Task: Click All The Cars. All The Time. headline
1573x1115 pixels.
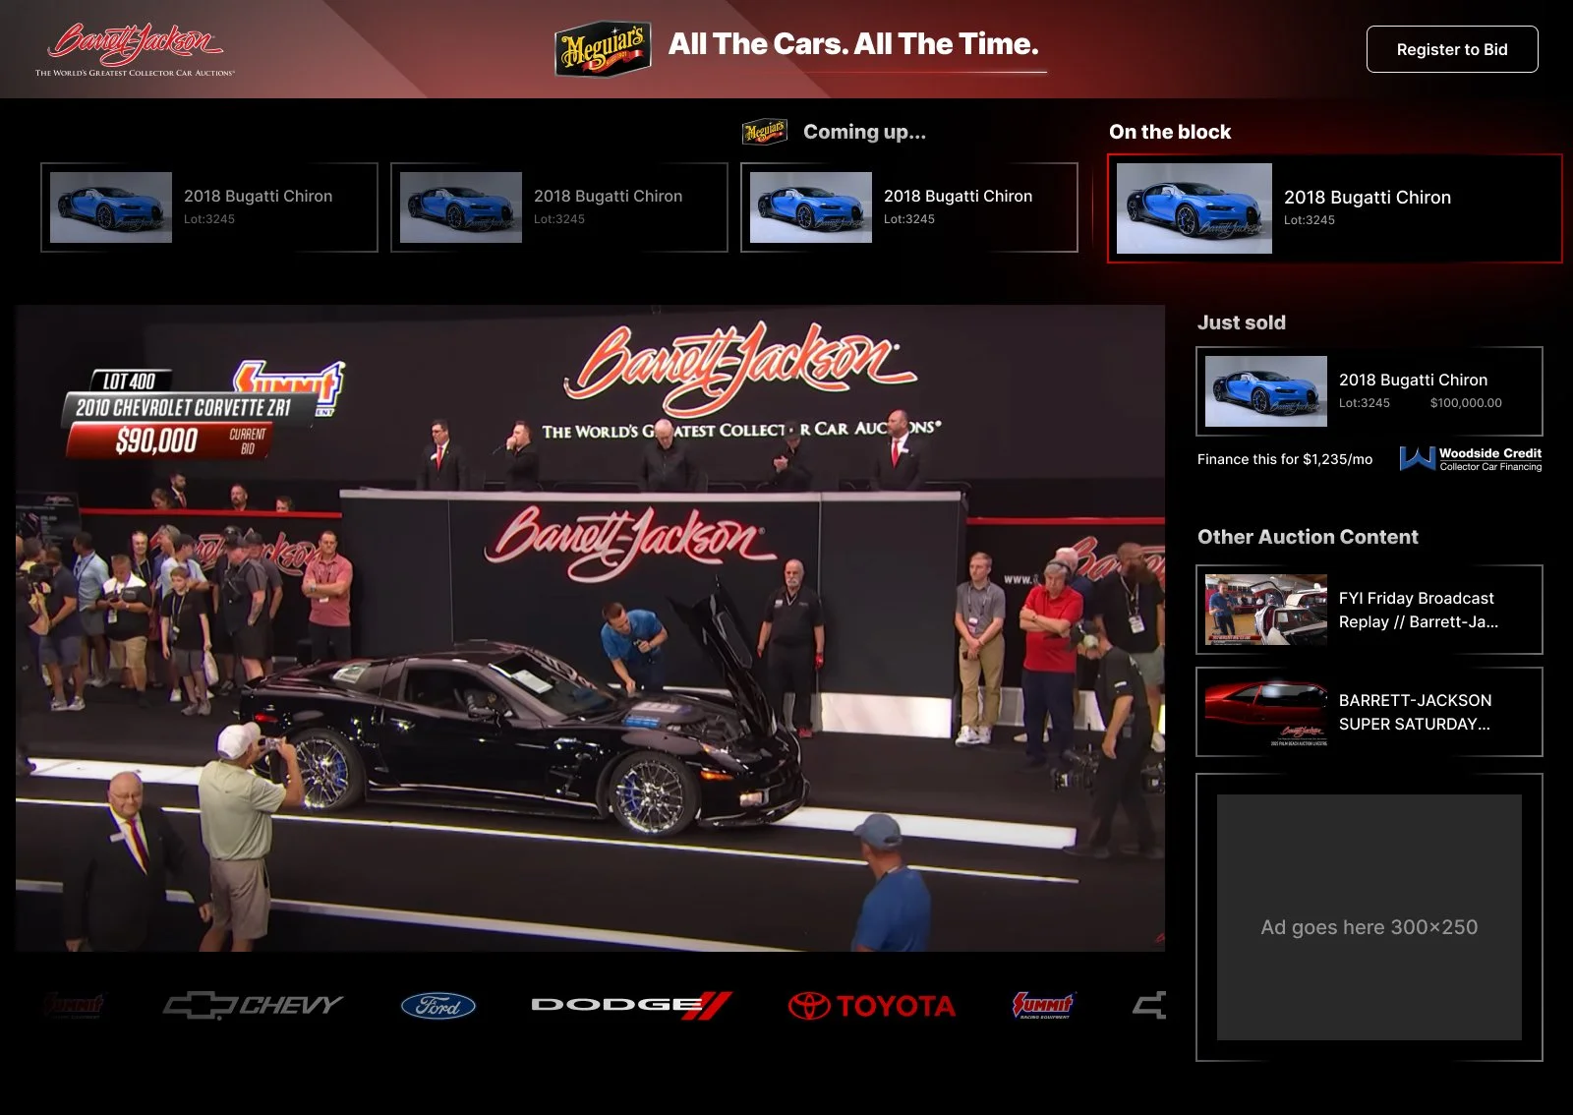Action: (853, 44)
